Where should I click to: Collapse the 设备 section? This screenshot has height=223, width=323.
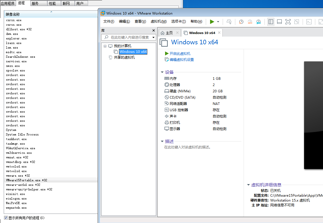(x=162, y=72)
